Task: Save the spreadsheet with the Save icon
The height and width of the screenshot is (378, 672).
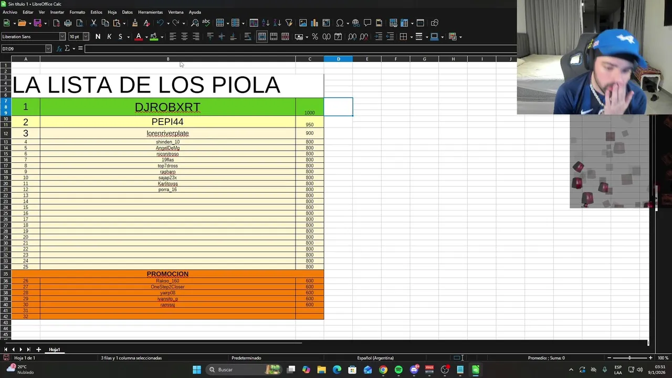Action: (x=37, y=23)
